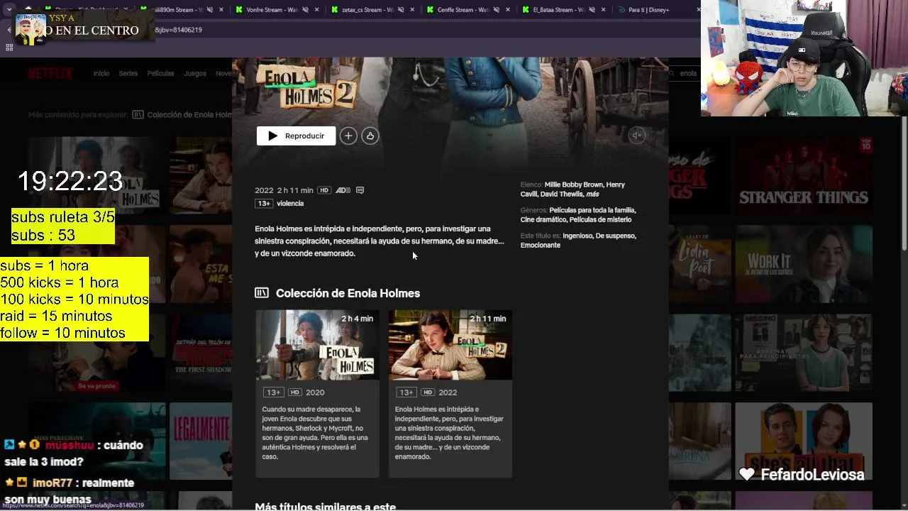Open Películas in Netflix navigation
Screen dimensions: 908x511
pyautogui.click(x=161, y=74)
